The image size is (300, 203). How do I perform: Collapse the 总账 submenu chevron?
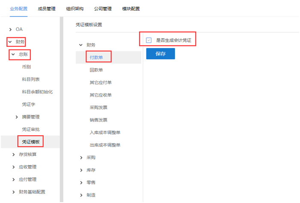pos(13,55)
